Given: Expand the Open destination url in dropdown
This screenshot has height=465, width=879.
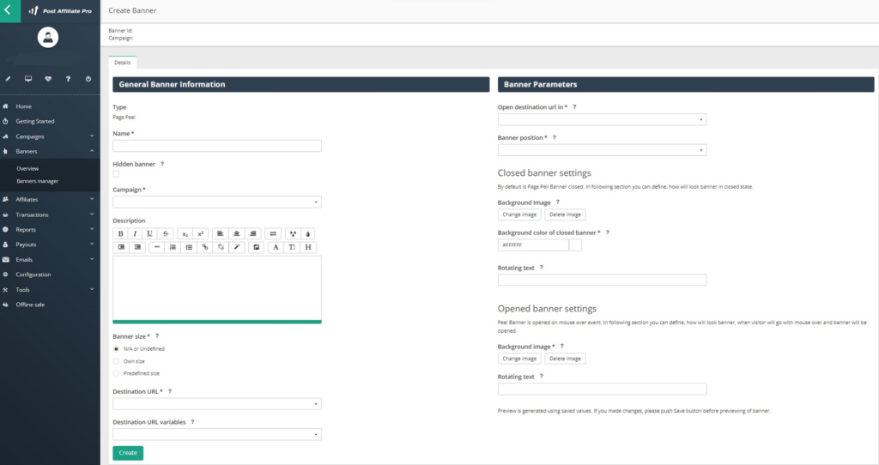Looking at the screenshot, I should coord(602,119).
